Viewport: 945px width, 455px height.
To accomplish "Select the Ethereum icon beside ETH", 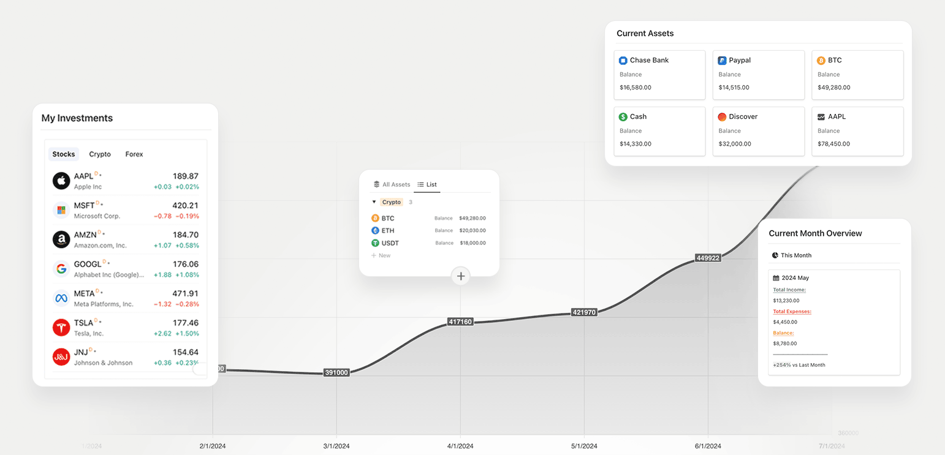I will point(376,230).
